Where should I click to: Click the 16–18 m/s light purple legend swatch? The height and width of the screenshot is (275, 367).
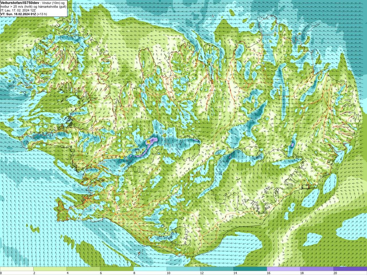point(283,269)
